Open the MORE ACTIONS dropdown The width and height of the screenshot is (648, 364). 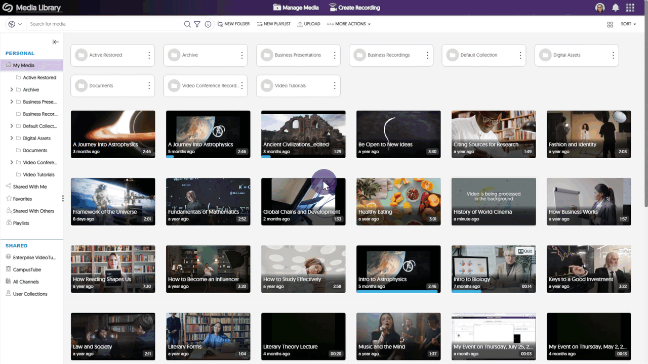click(x=348, y=24)
